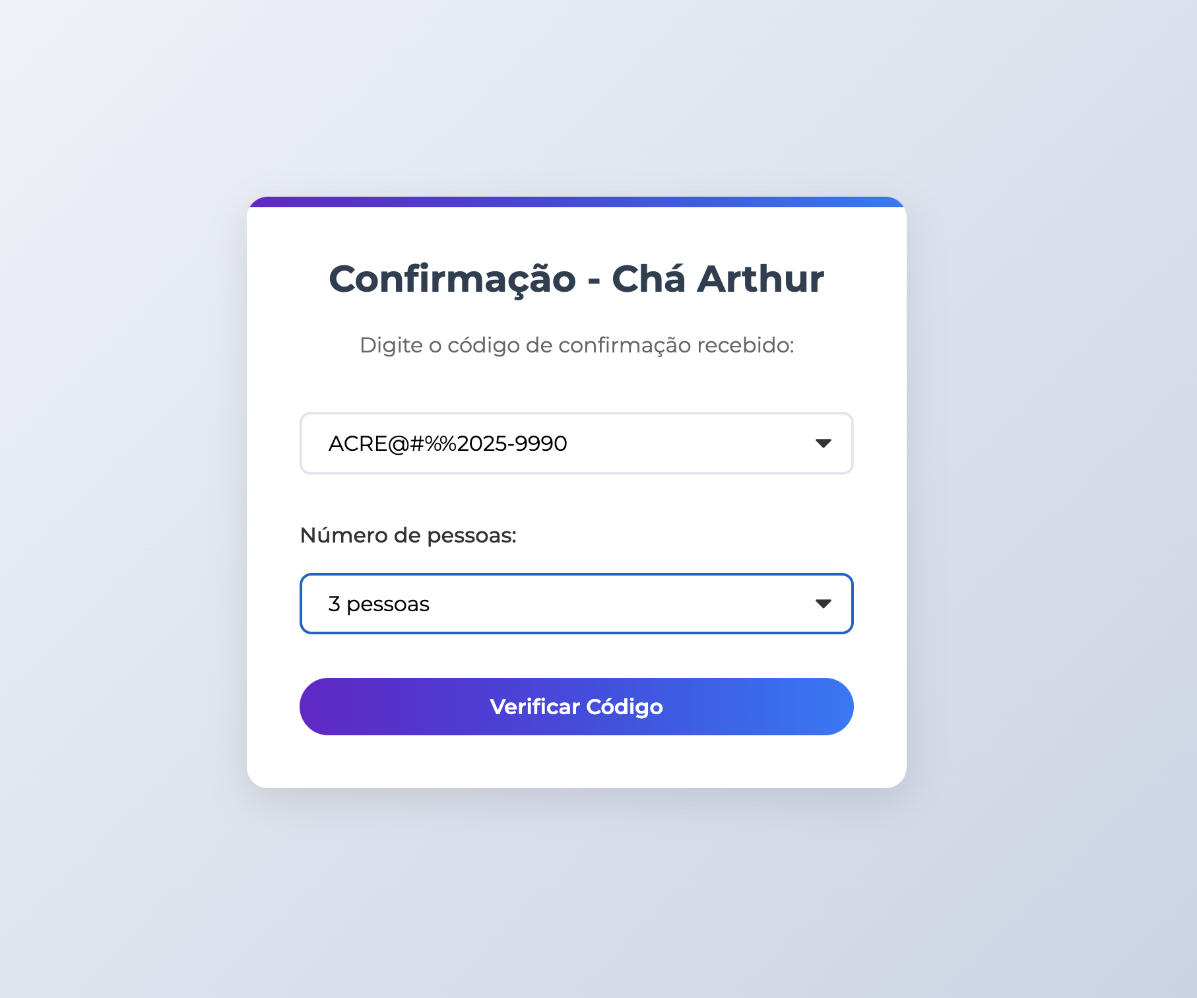Open the ACRE@#%%2025-9990 confirmation code dropdown
1197x998 pixels.
pos(575,443)
